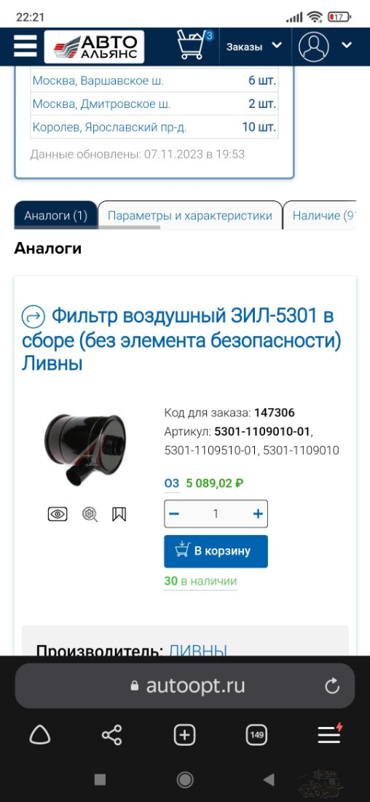370x802 pixels.
Task: Show the 149 open tabs
Action: (256, 736)
